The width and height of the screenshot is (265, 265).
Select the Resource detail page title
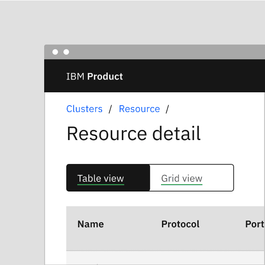[134, 134]
